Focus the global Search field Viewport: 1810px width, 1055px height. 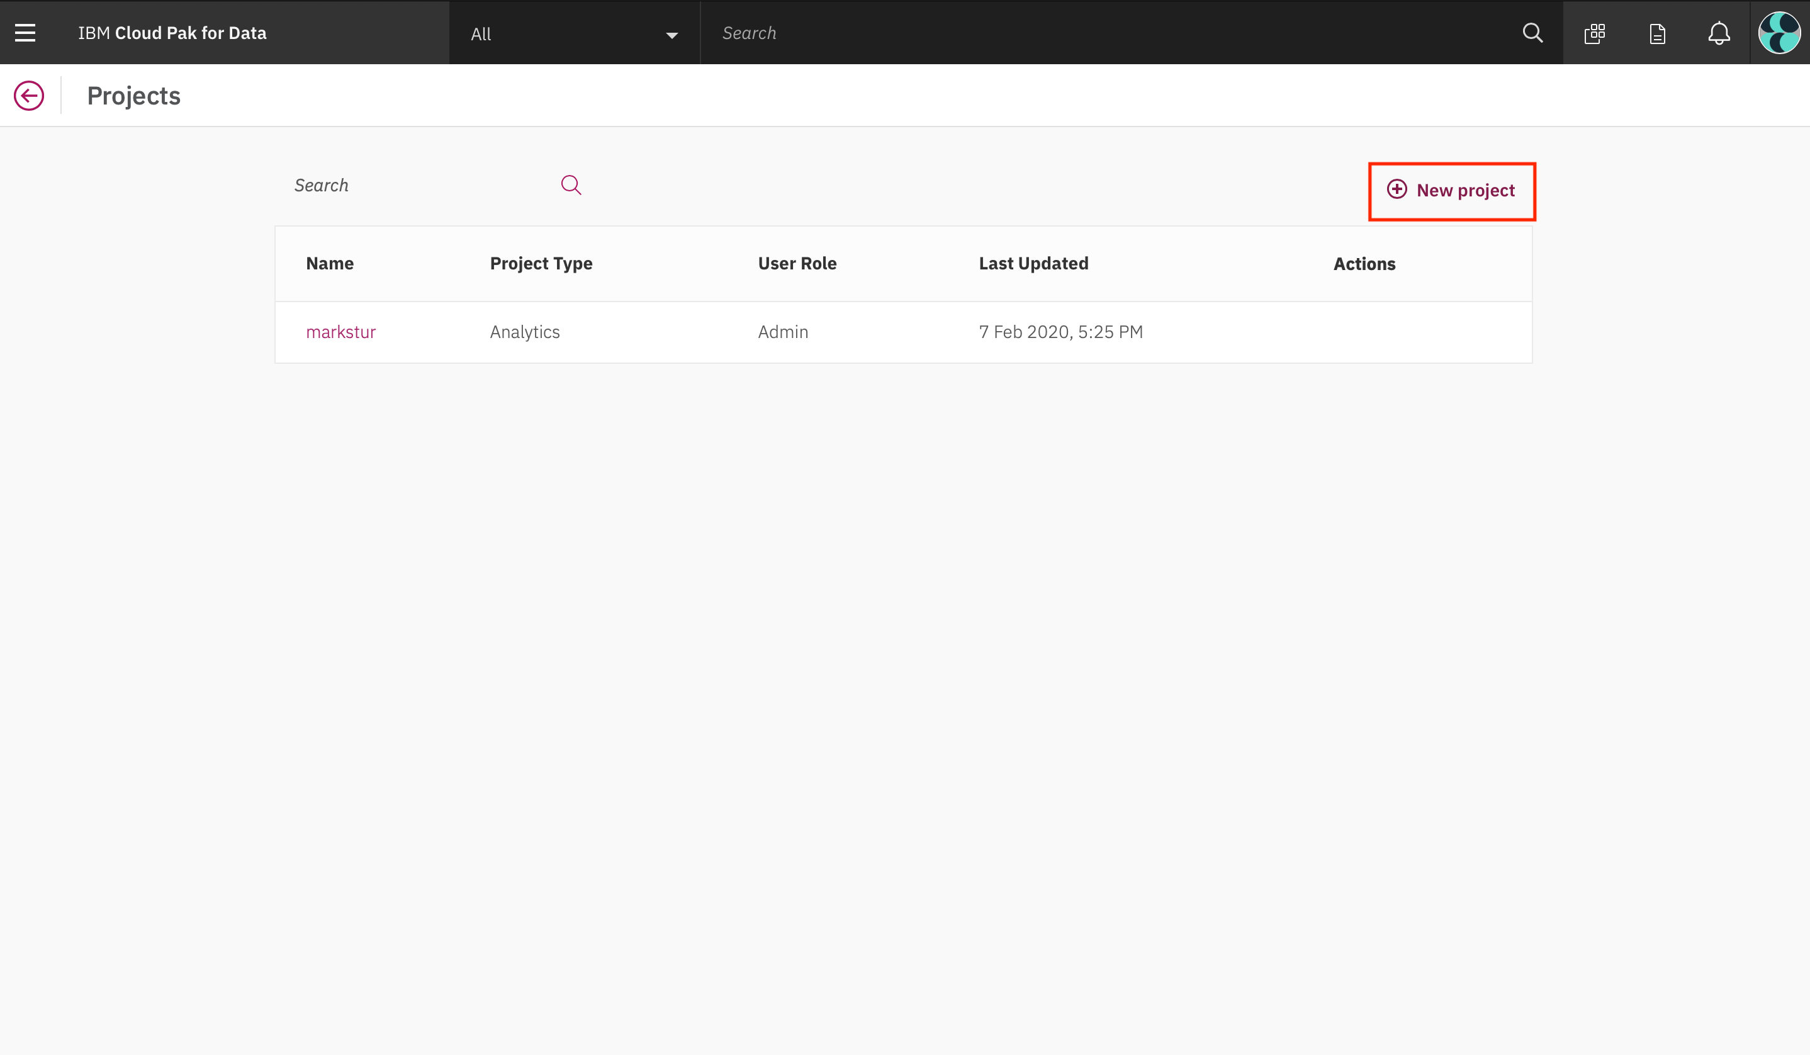click(1077, 33)
